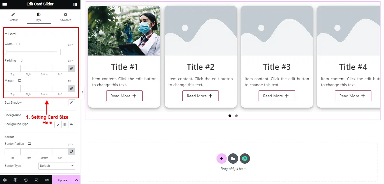This screenshot has height=184, width=384.
Task: Open the Navigator layers icon
Action: 15,180
